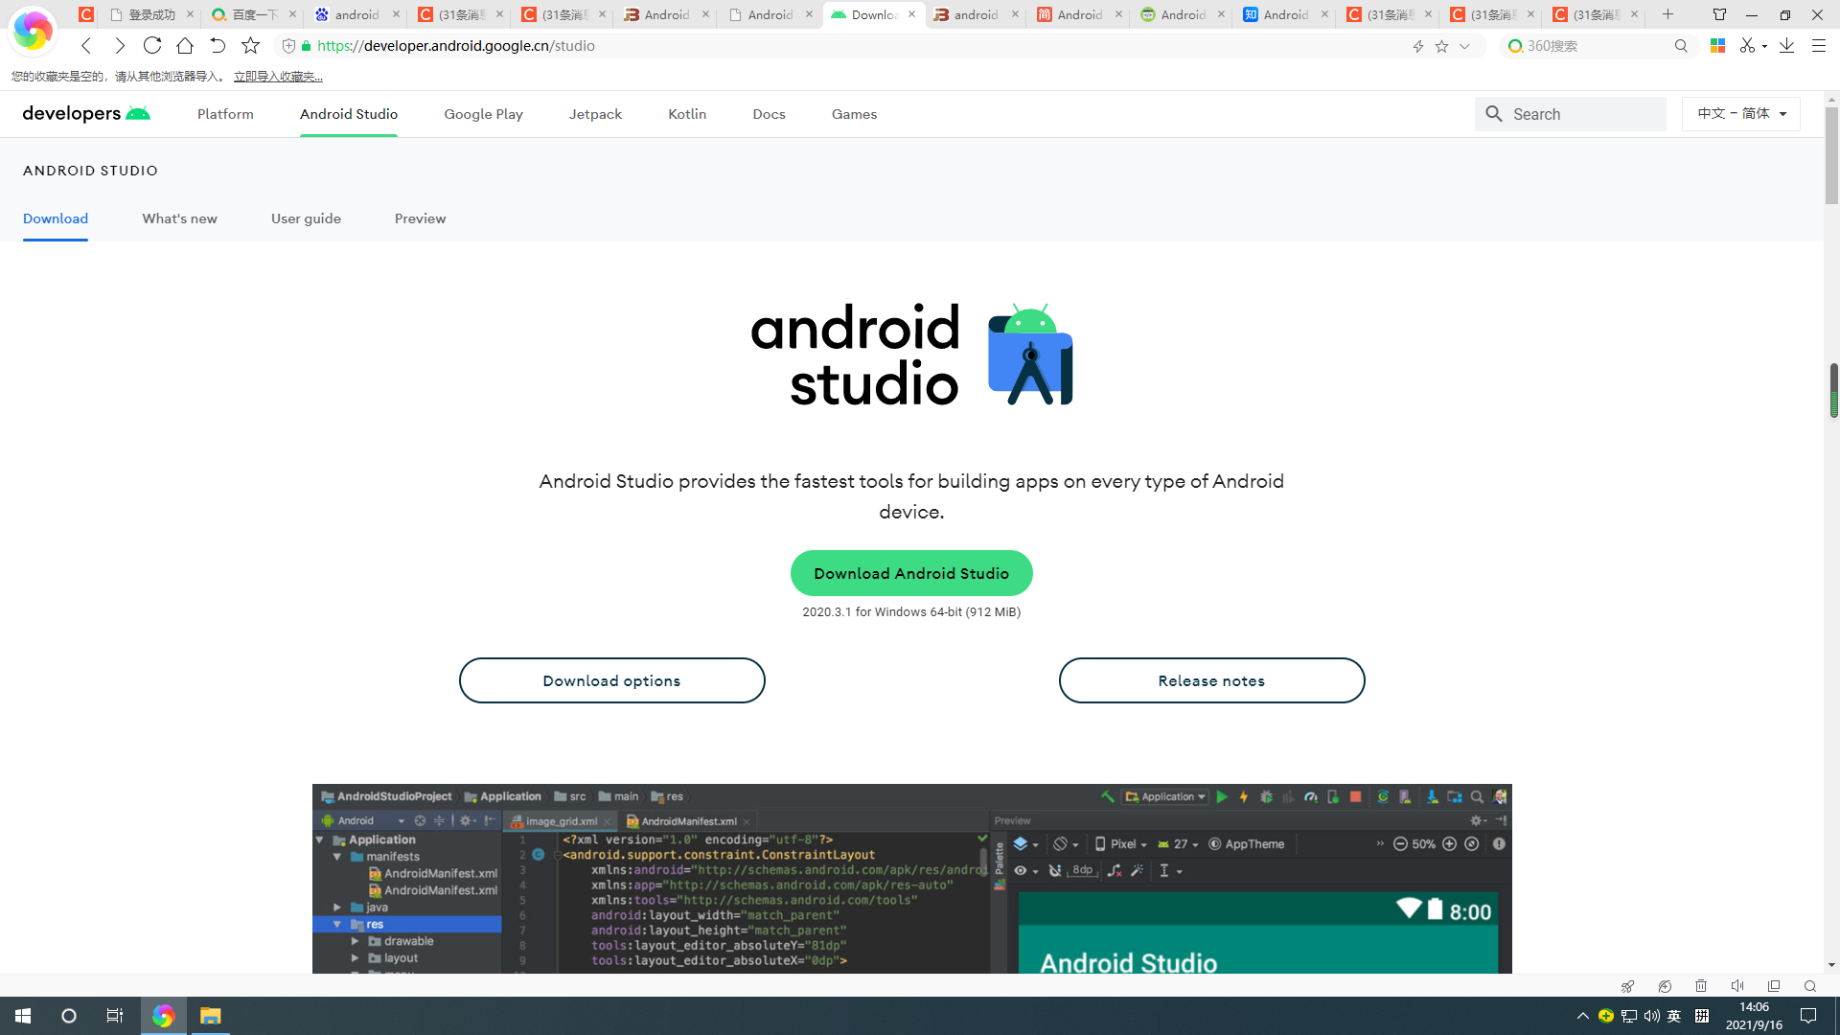1840x1035 pixels.
Task: Reload the page with the refresh icon
Action: click(x=152, y=45)
